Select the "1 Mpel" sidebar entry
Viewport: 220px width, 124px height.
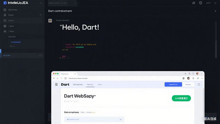point(11,31)
